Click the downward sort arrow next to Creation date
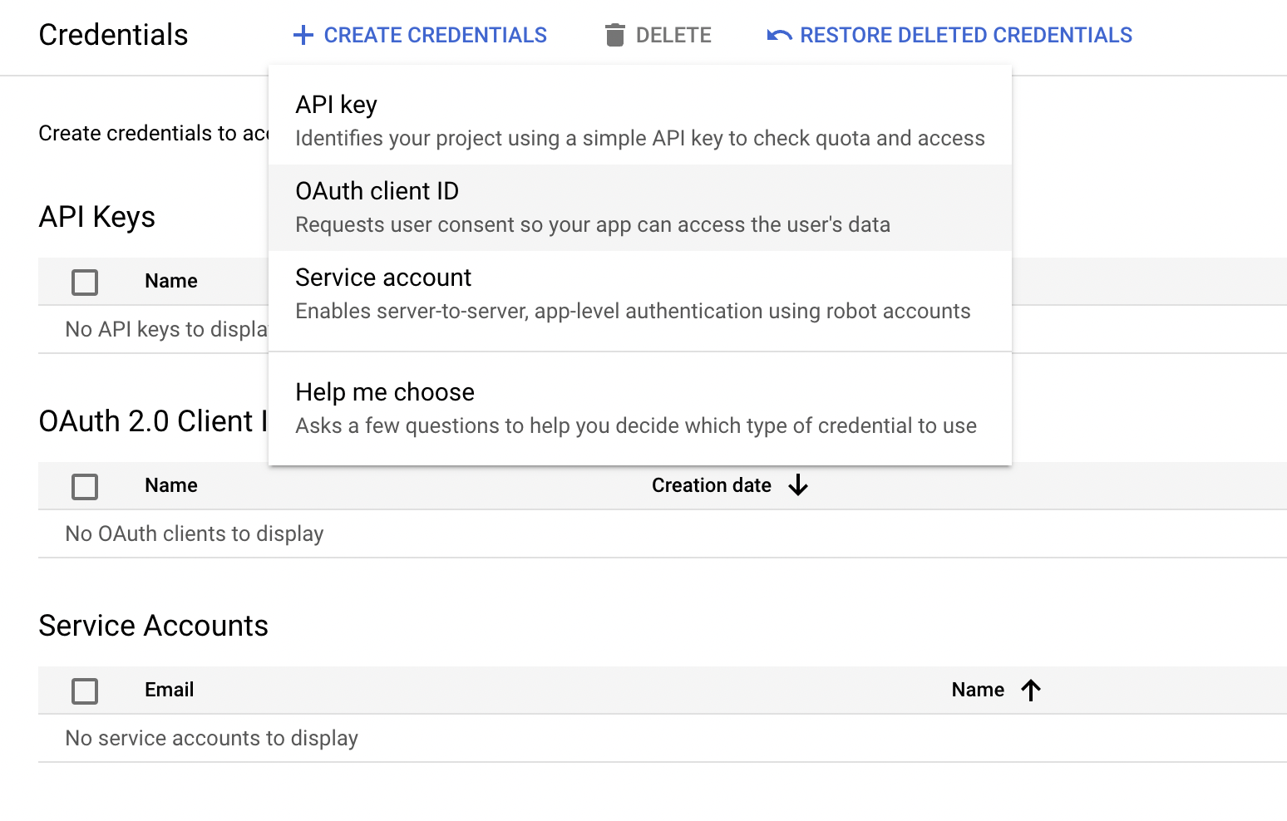 (798, 485)
